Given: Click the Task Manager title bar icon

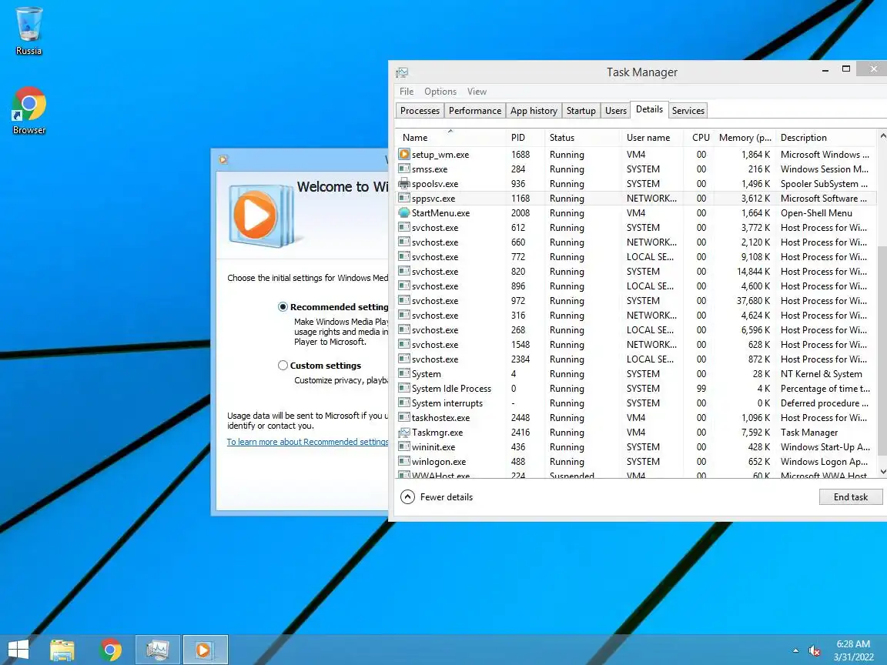Looking at the screenshot, I should 402,72.
